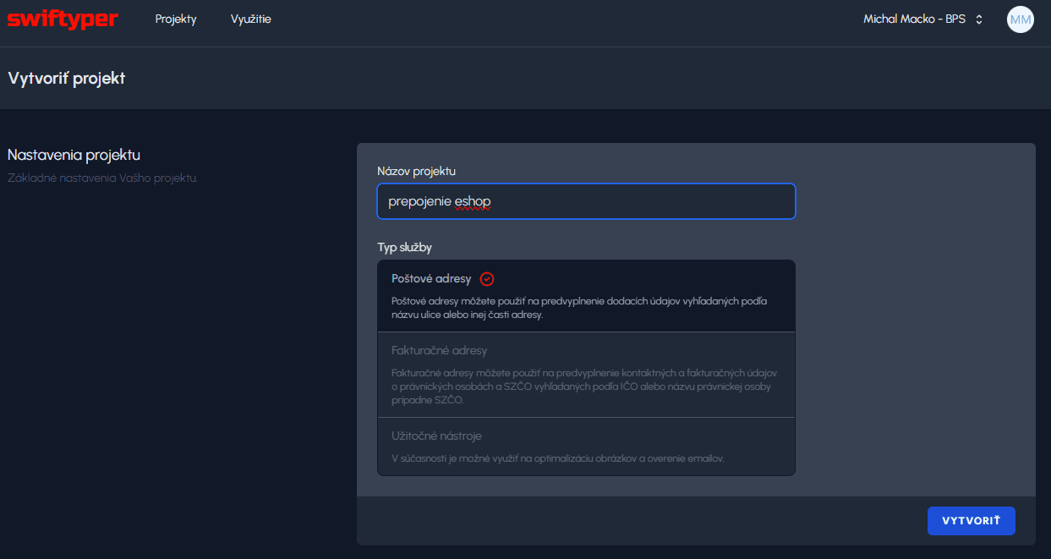Click the Poštové adresy description text
Viewport: 1051px width, 559px height.
[x=578, y=308]
